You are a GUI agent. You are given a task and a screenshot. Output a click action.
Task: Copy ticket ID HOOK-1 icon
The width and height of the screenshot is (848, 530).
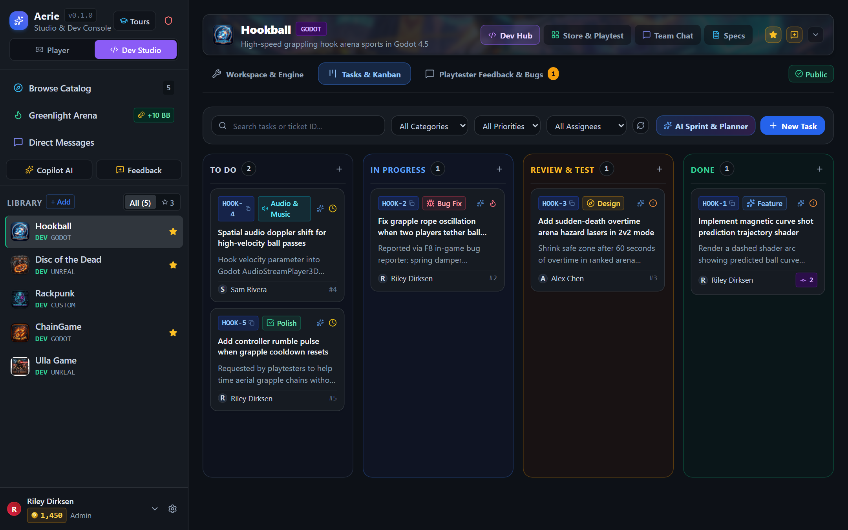[732, 203]
